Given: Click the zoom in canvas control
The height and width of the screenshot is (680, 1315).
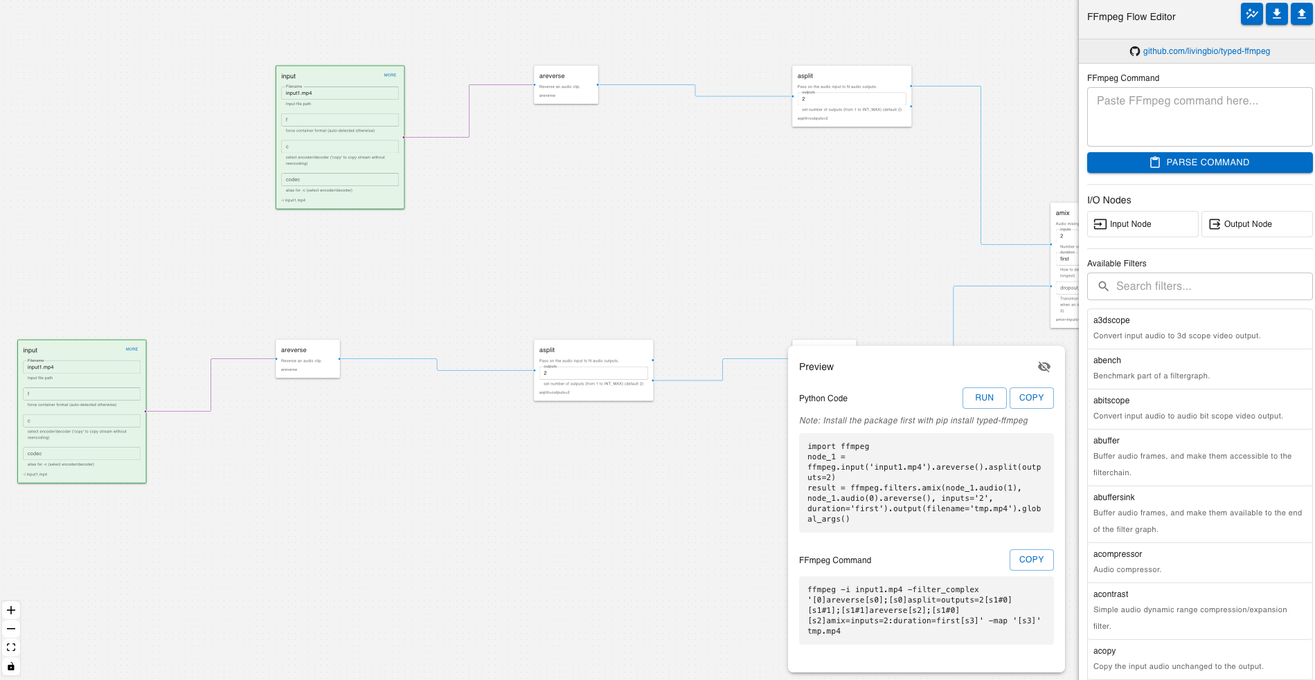Looking at the screenshot, I should (x=11, y=610).
